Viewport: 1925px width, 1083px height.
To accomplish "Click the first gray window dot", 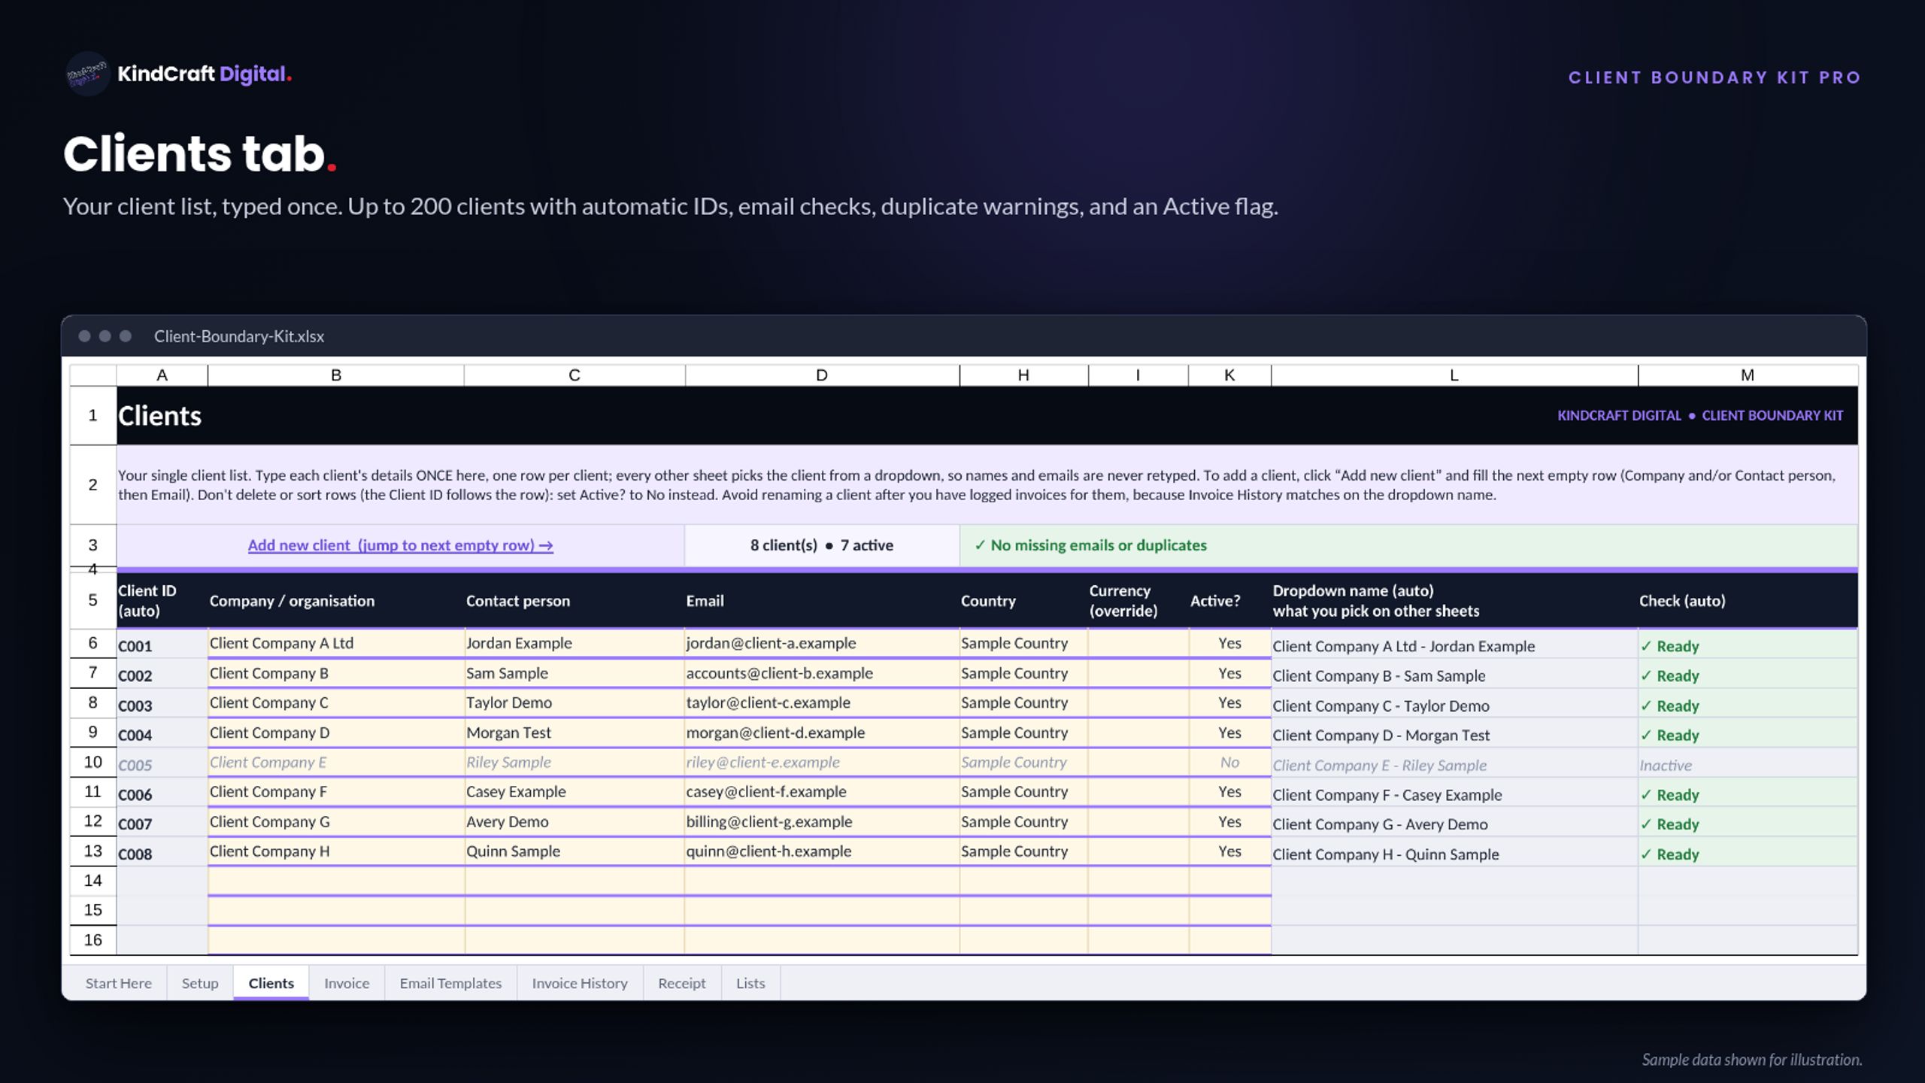I will tap(85, 336).
